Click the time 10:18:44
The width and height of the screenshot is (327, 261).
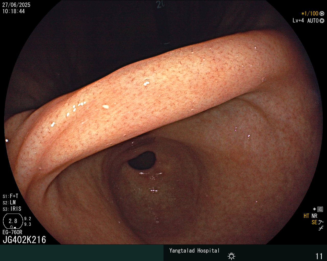tap(14, 11)
